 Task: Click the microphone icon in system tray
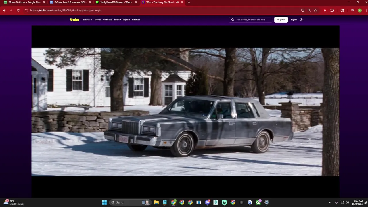click(x=336, y=202)
